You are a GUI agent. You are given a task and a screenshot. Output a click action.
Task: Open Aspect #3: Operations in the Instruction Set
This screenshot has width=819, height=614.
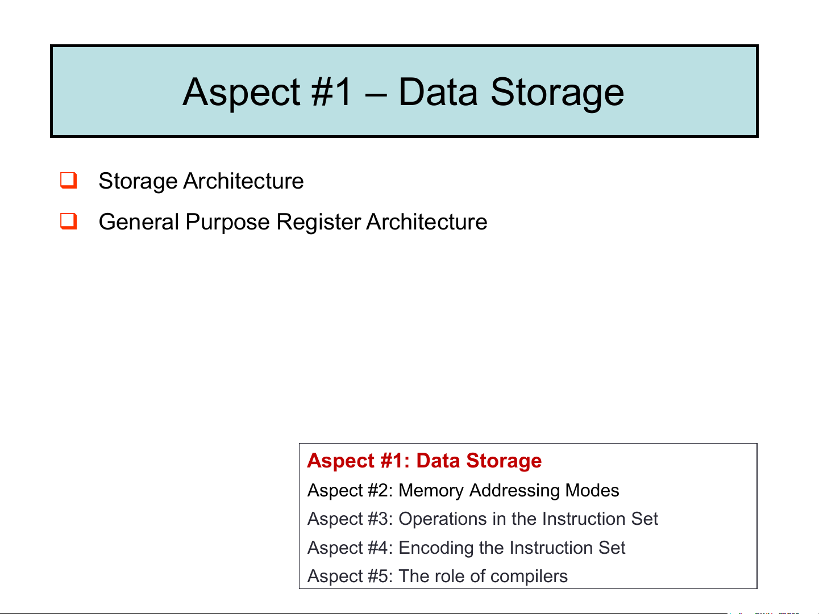click(x=482, y=519)
